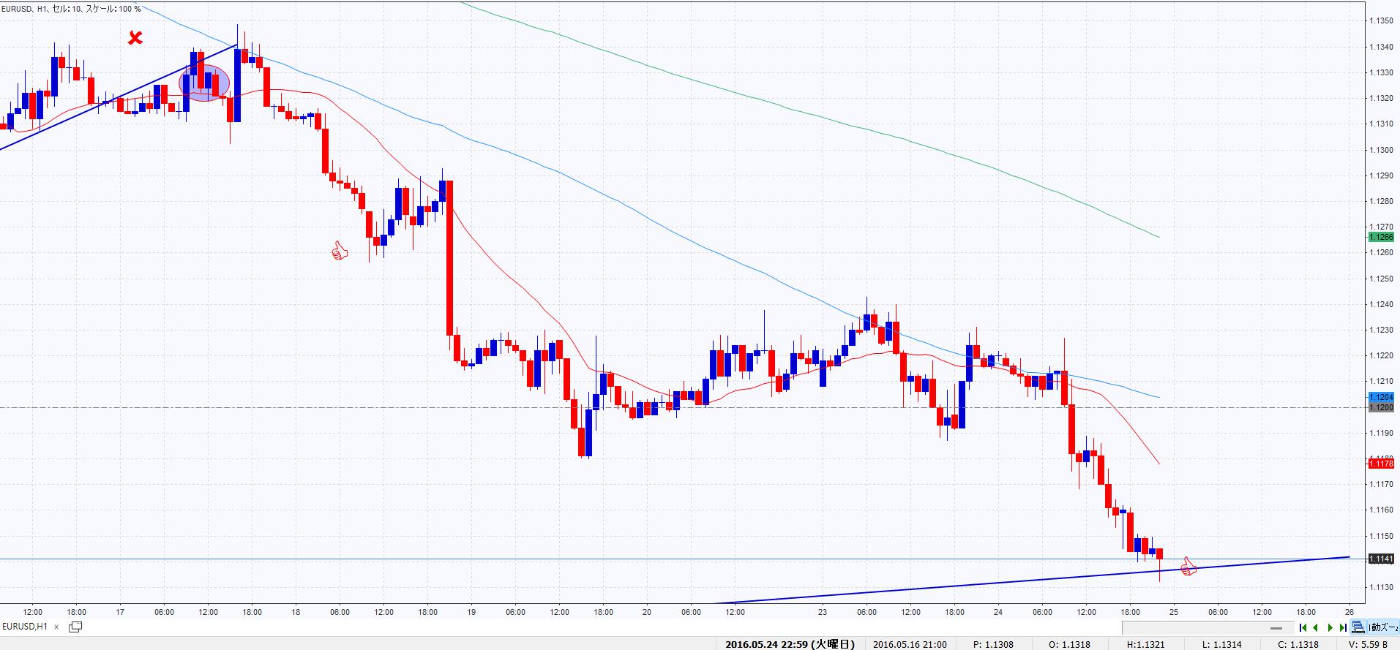Step chart forward one bar

click(x=1330, y=627)
